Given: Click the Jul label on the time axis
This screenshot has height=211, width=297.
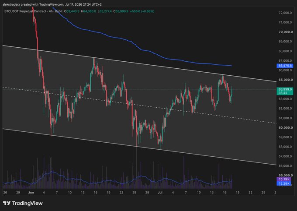Looking at the screenshot, I should (x=160, y=193).
